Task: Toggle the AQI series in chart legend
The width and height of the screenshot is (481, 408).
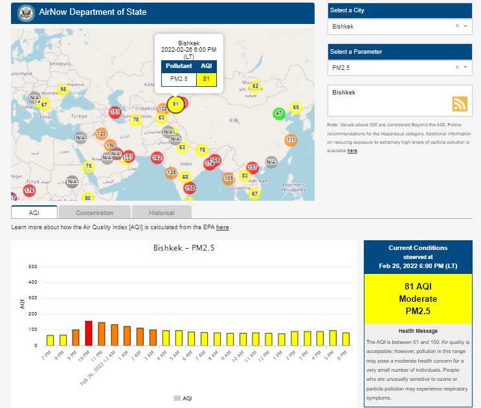Action: [183, 398]
